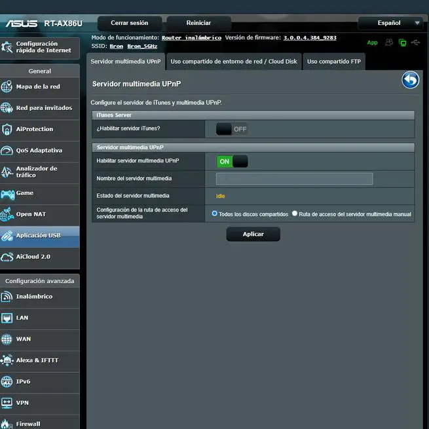
Task: Click the VPN monitor icon
Action: [7, 403]
